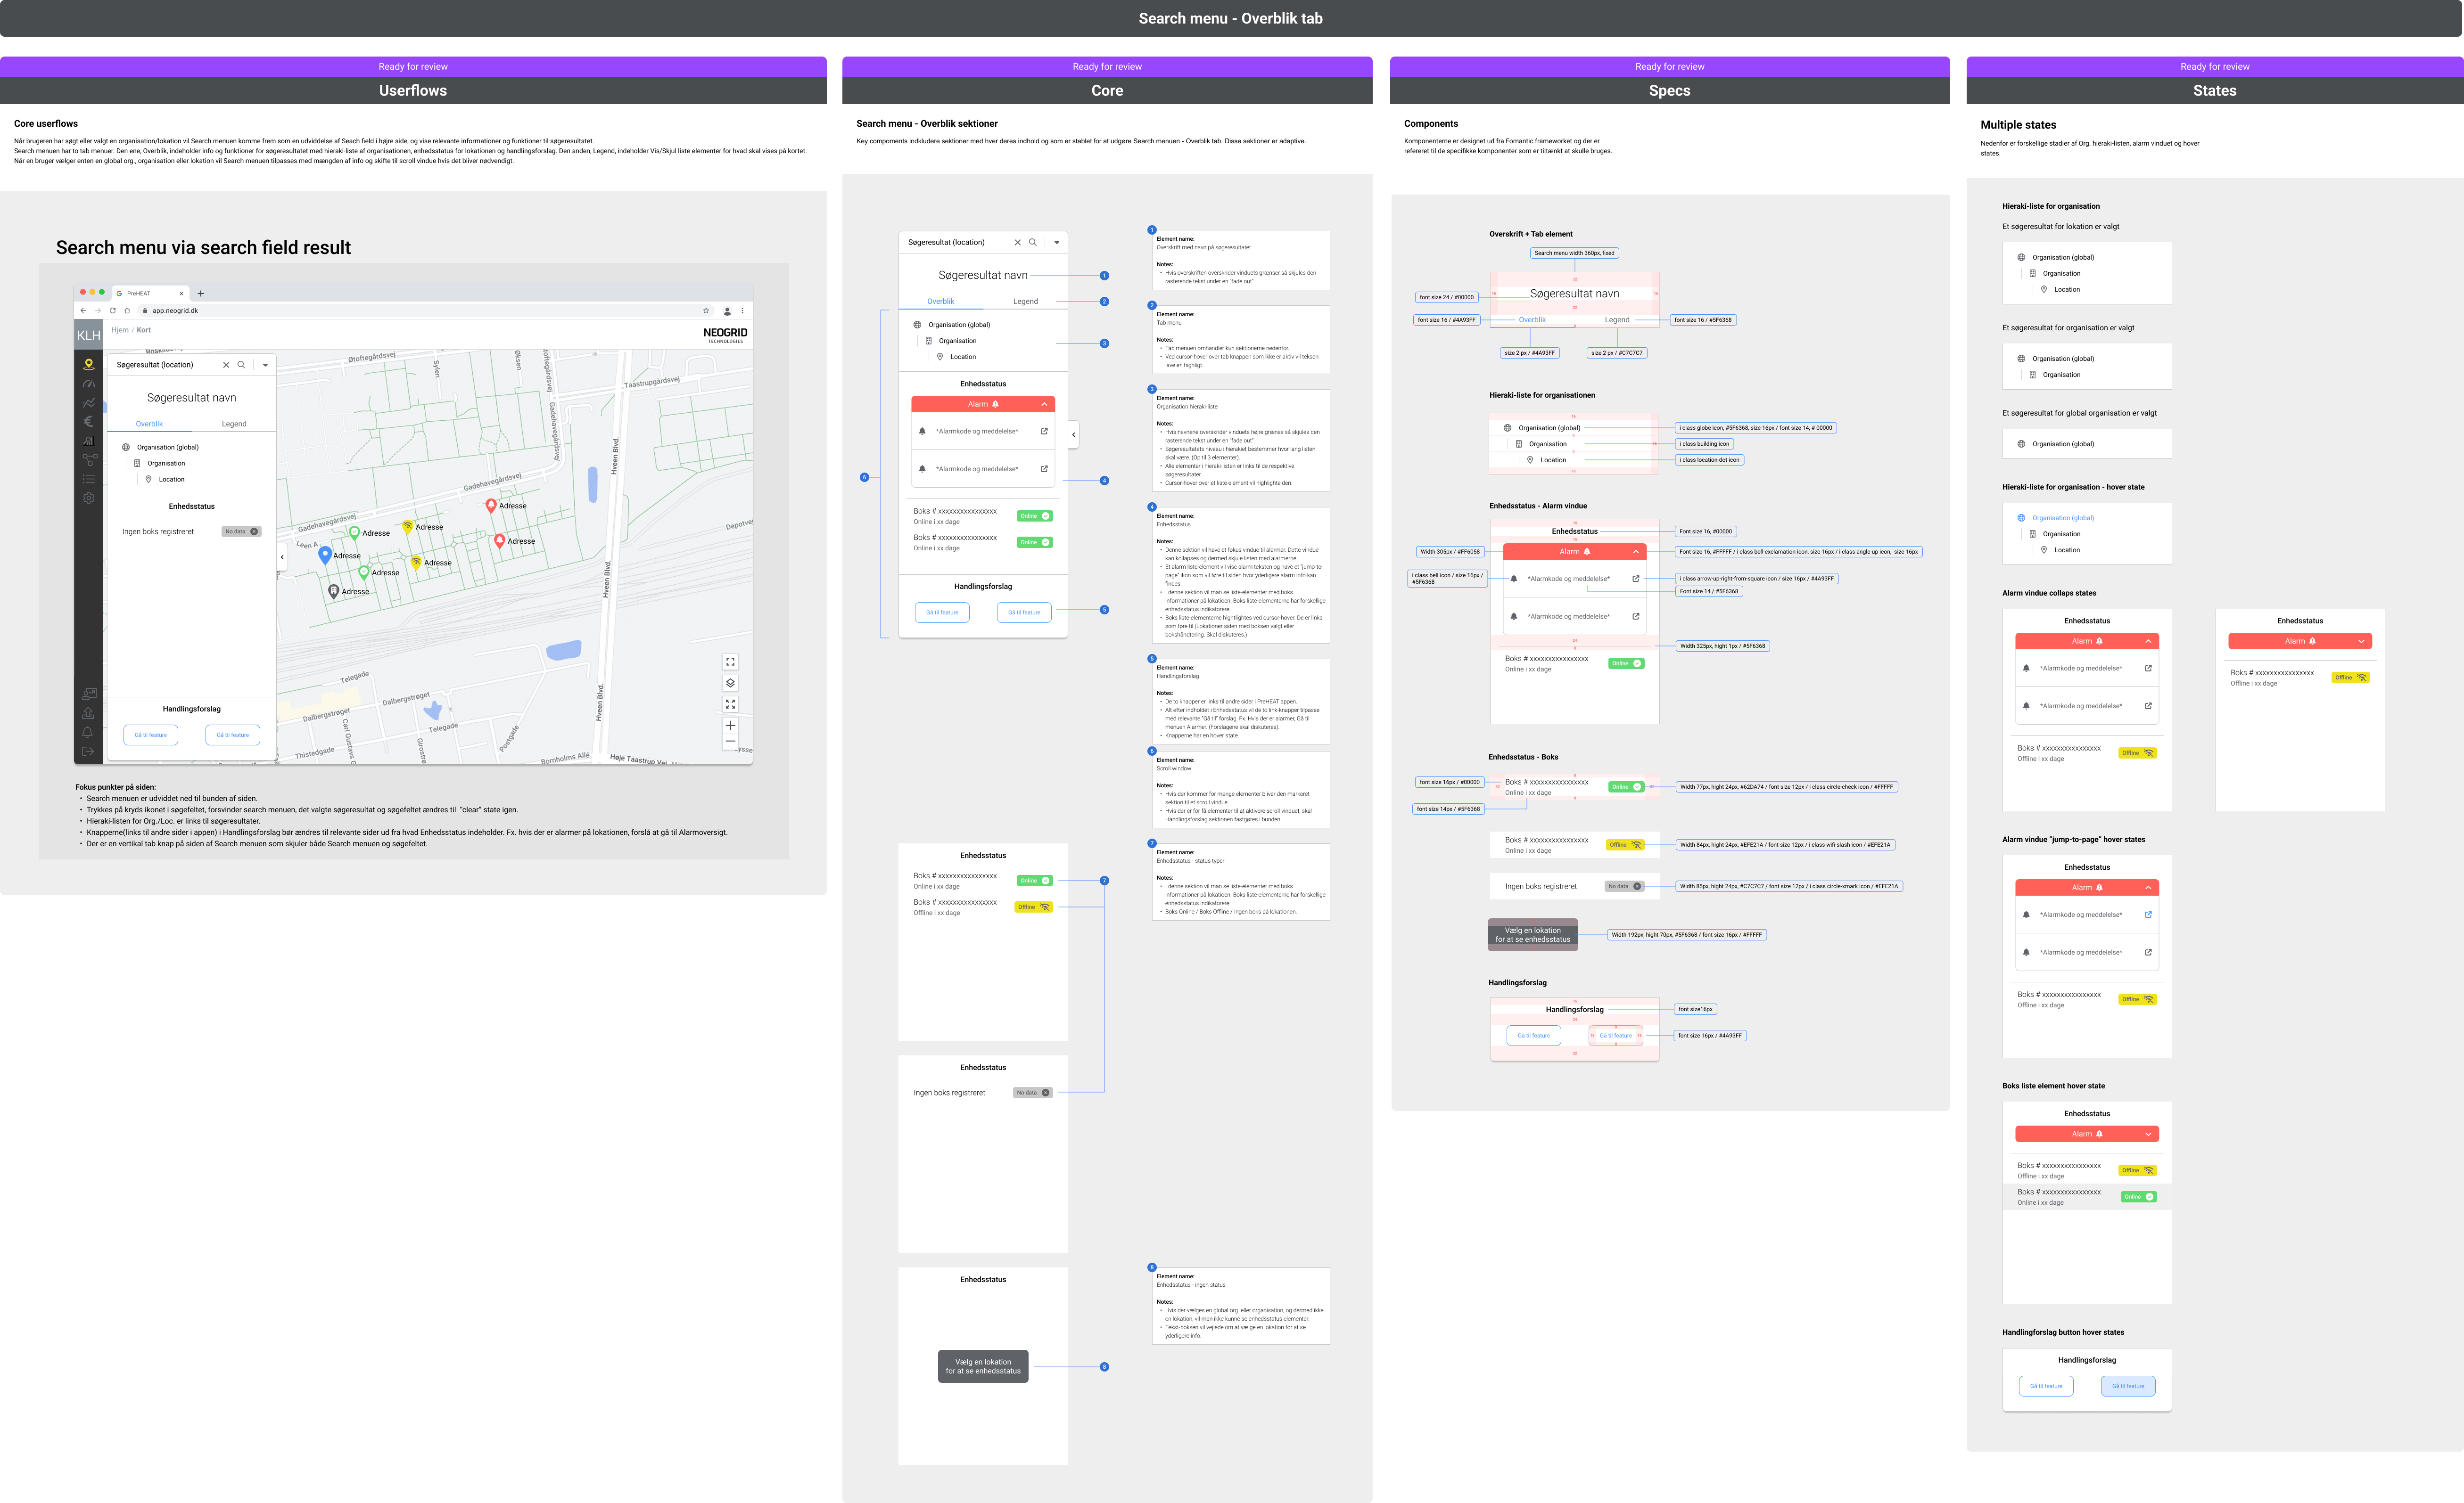Click the notification bell at sidebar bottom
The height and width of the screenshot is (1503, 2464).
point(88,733)
